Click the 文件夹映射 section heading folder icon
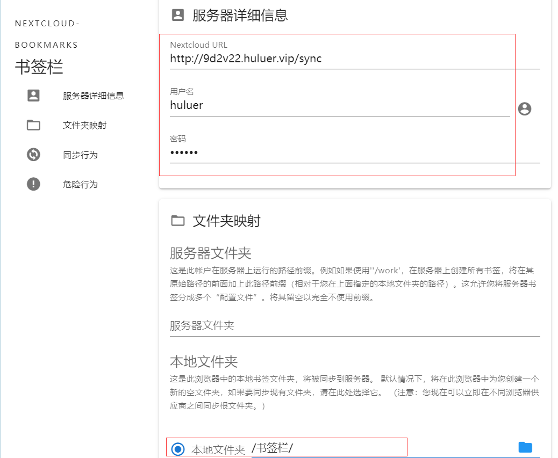Screen dimensions: 558x458 point(178,221)
